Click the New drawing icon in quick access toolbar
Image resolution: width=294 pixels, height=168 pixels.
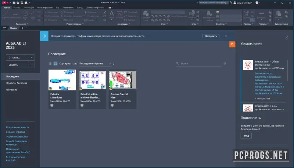(14, 3)
